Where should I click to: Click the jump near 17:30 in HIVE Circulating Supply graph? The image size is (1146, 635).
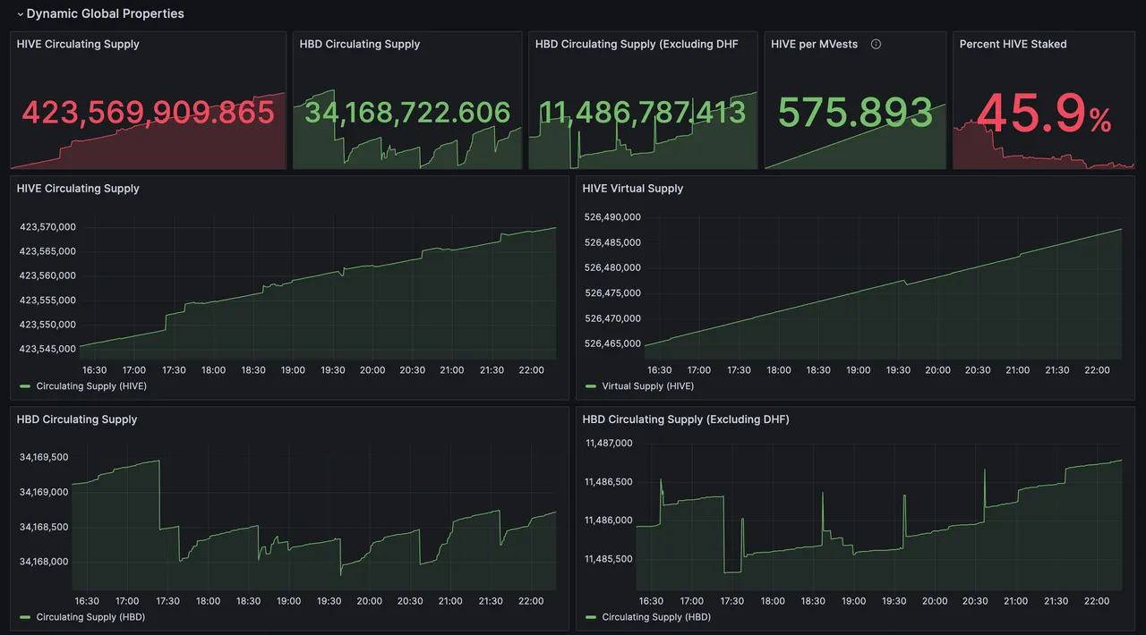[x=166, y=322]
